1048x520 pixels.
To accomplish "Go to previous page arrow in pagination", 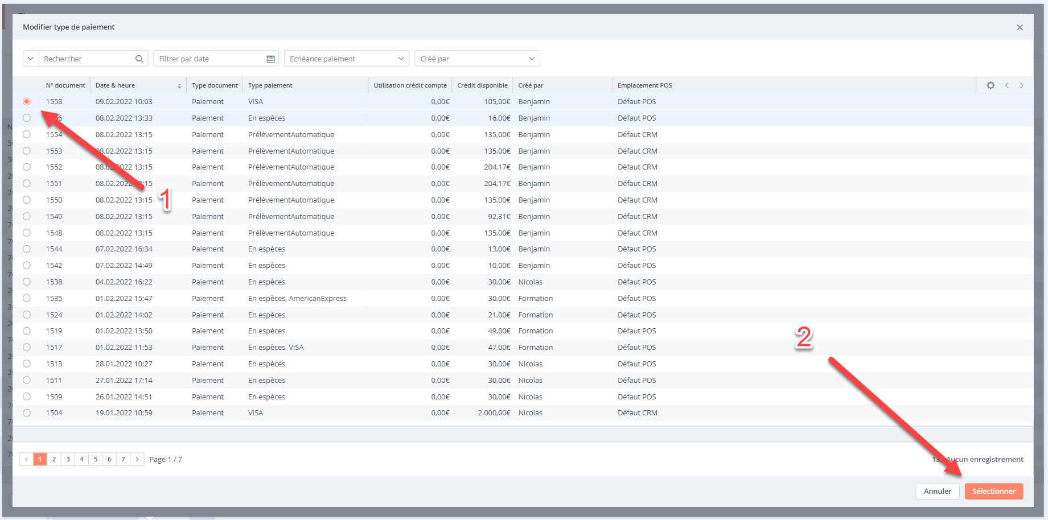I will [x=26, y=459].
